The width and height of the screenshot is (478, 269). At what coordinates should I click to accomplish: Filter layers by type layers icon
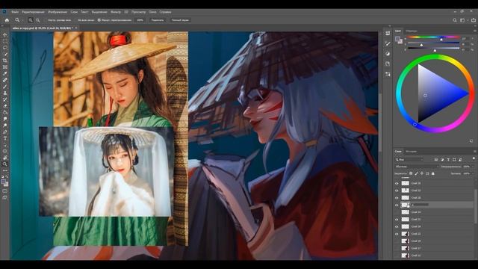point(448,159)
